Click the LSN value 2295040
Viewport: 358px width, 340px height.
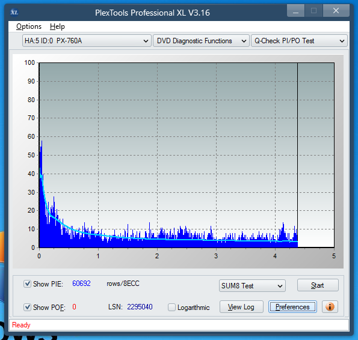click(x=140, y=307)
